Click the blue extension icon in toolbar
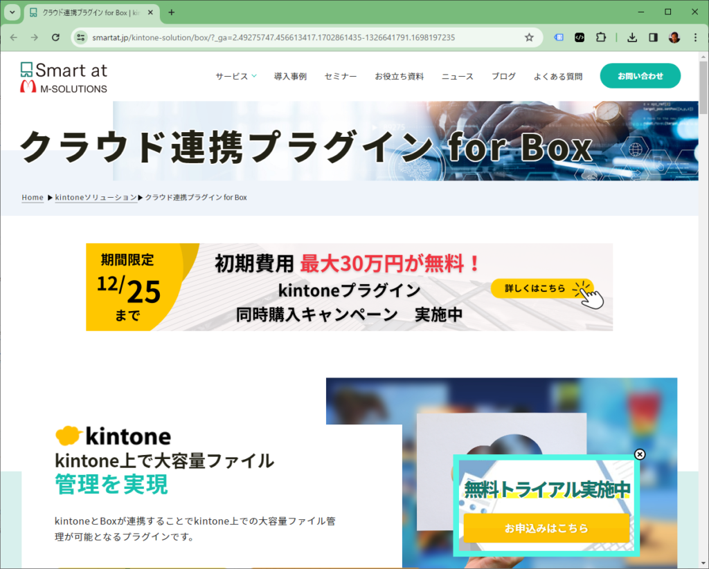 pyautogui.click(x=559, y=37)
